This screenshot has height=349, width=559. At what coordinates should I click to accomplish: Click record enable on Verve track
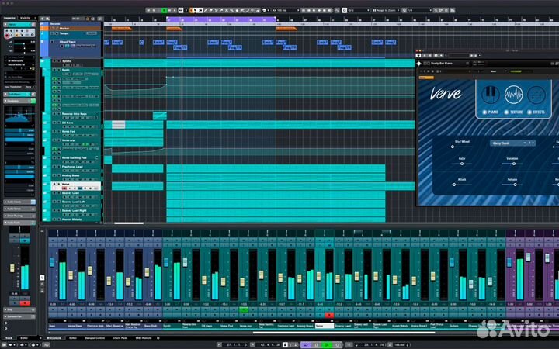point(64,188)
